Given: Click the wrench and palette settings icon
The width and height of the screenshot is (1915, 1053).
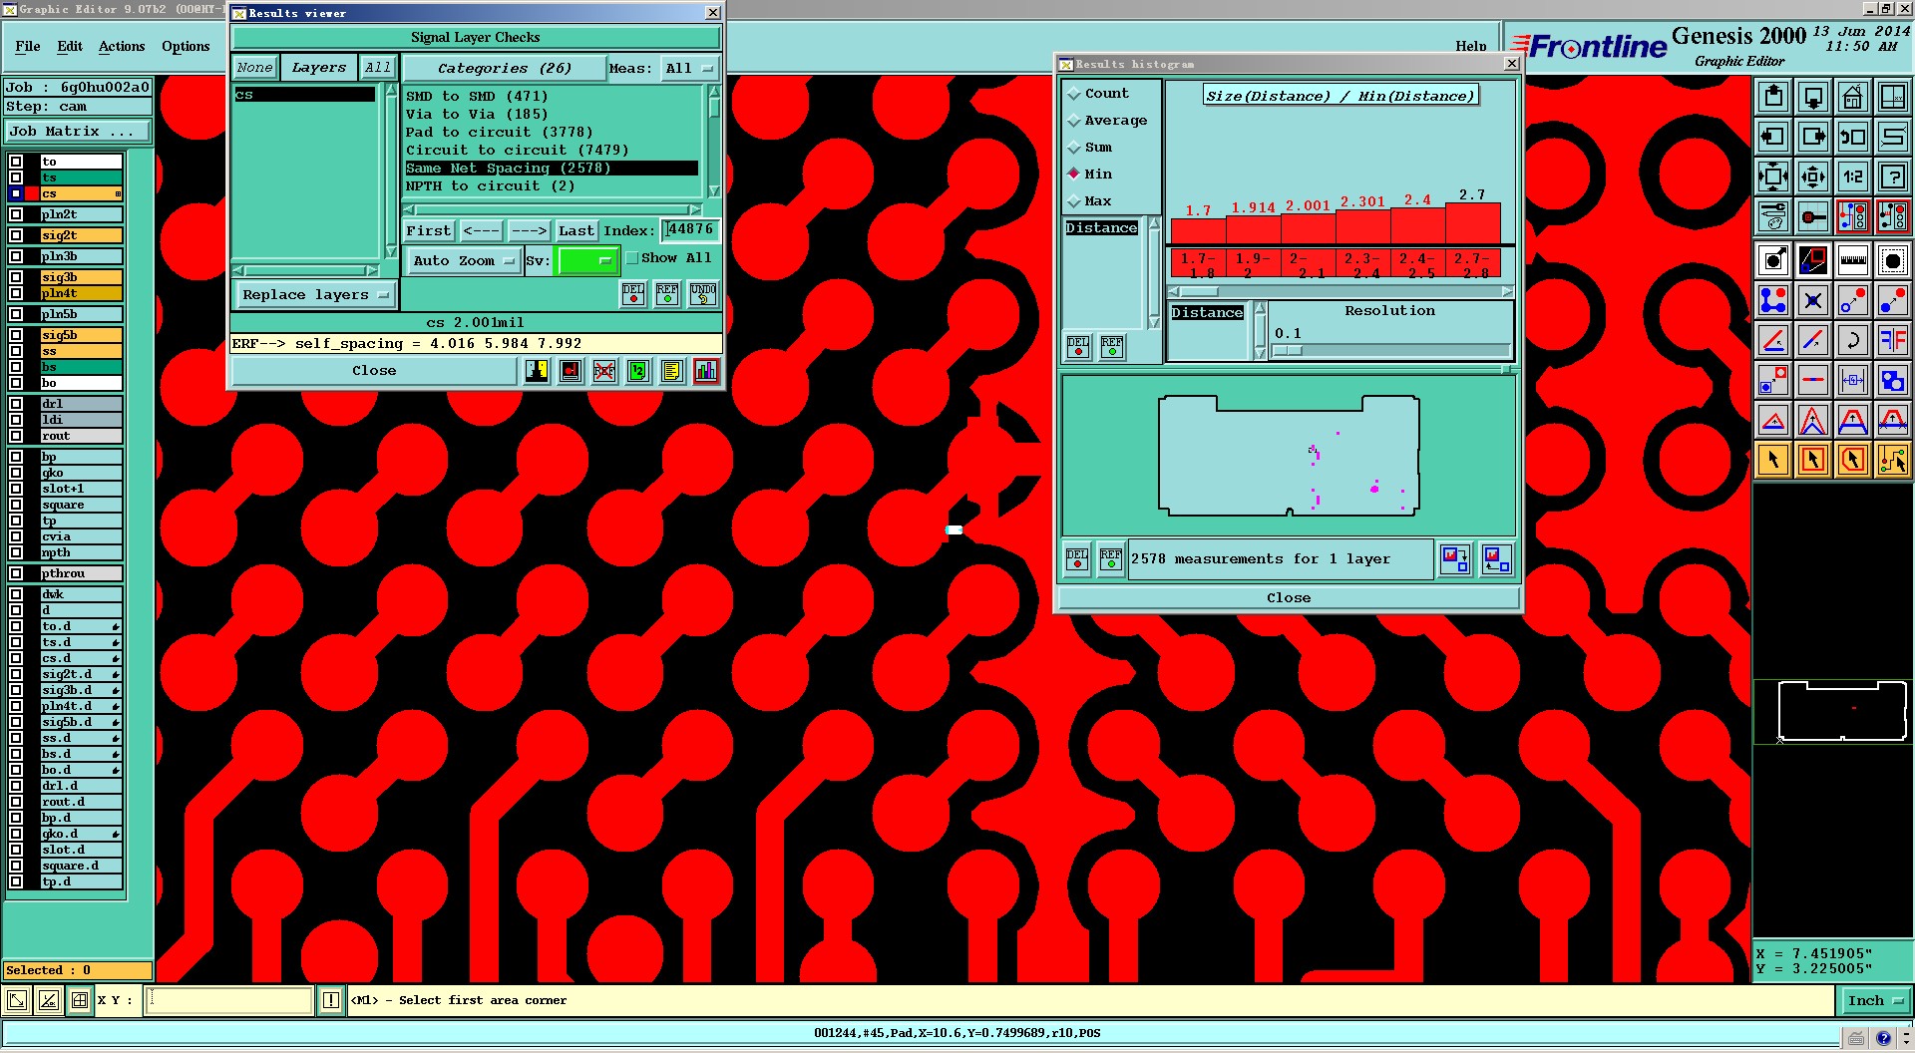Looking at the screenshot, I should [x=1772, y=216].
